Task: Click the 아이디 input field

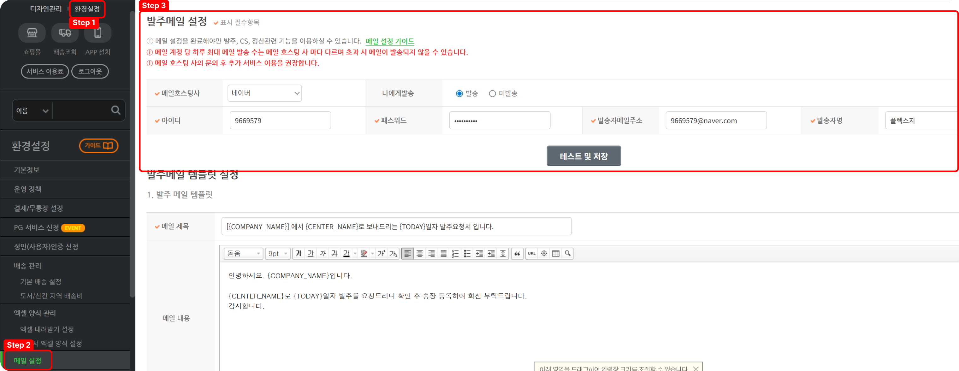Action: (280, 121)
